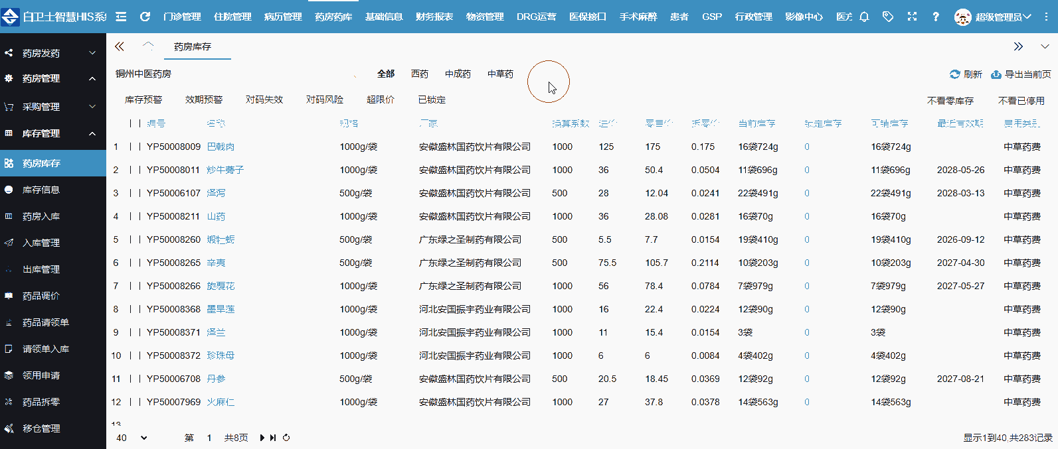
Task: Open the 丹参 drug name link
Action: [x=216, y=379]
